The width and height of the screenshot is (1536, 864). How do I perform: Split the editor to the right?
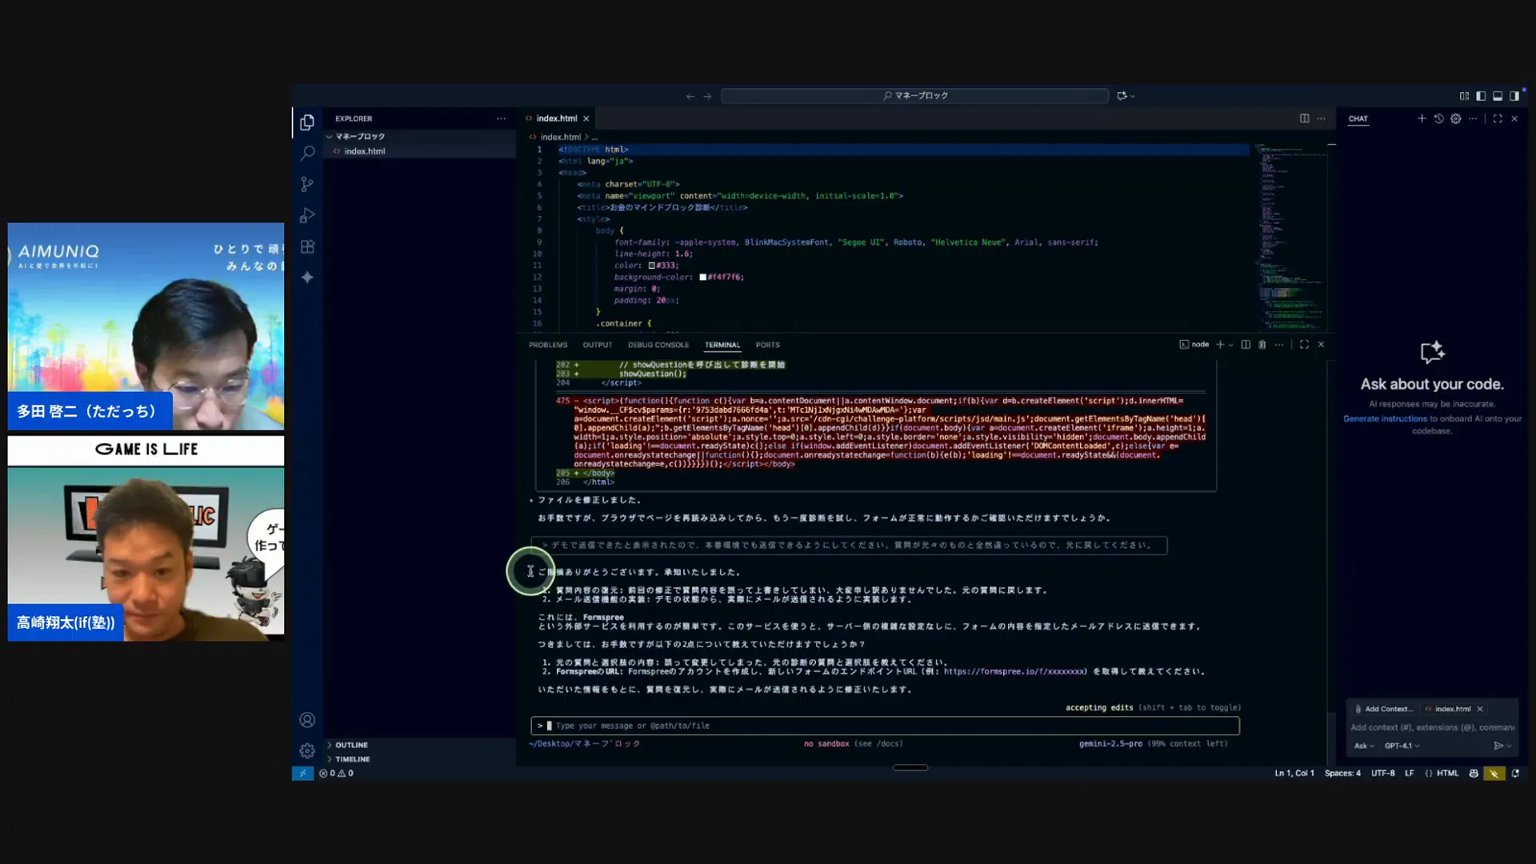1305,118
